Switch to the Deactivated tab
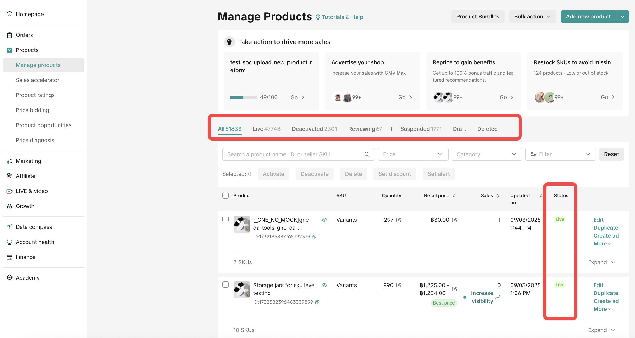Viewport: 635px width, 338px height. coord(314,129)
